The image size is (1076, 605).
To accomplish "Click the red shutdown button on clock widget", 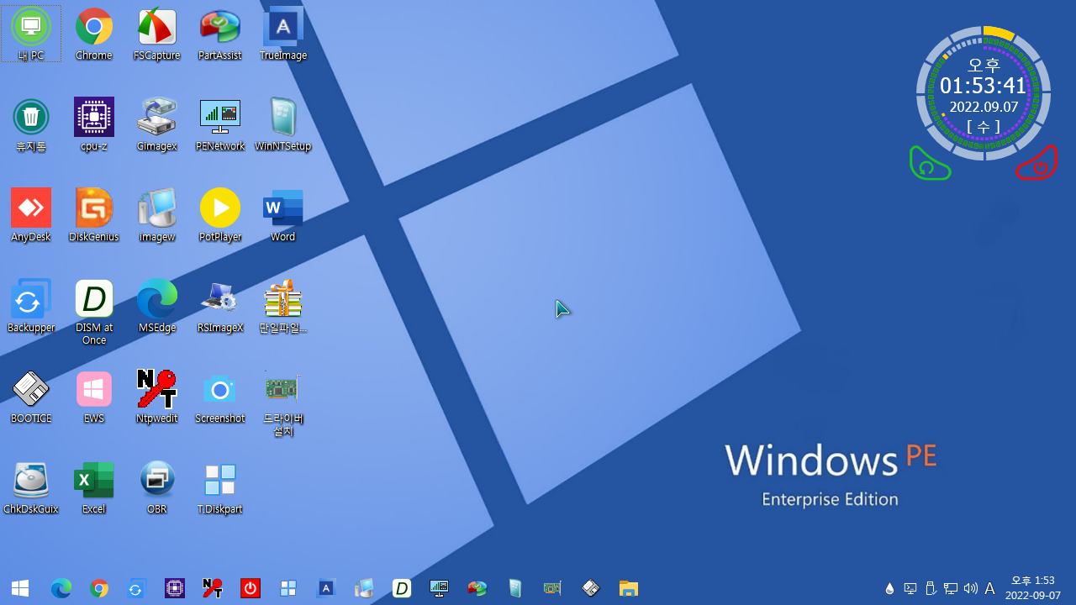I will point(1037,164).
